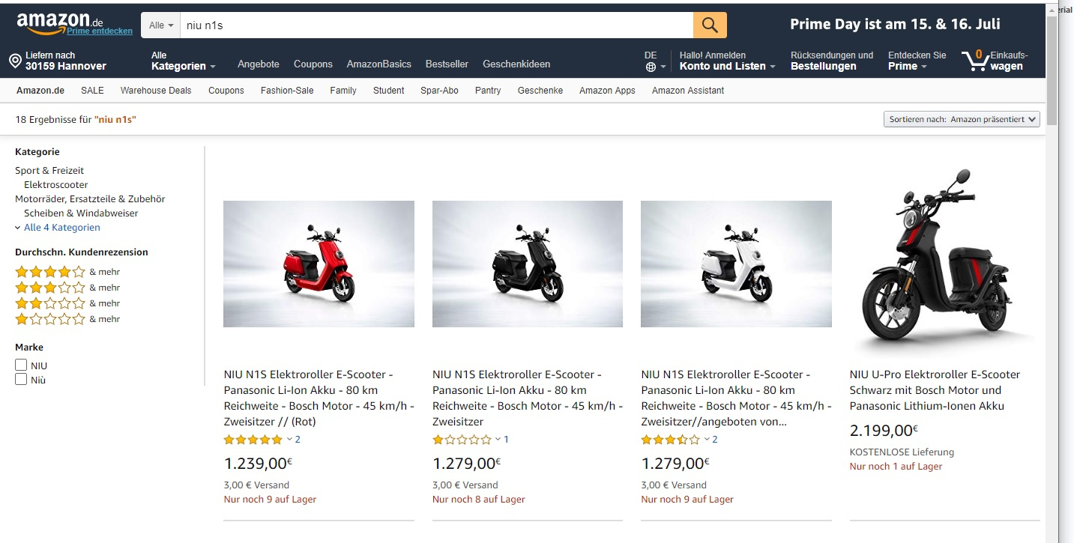Open the Sortieren nach dropdown

coord(962,119)
